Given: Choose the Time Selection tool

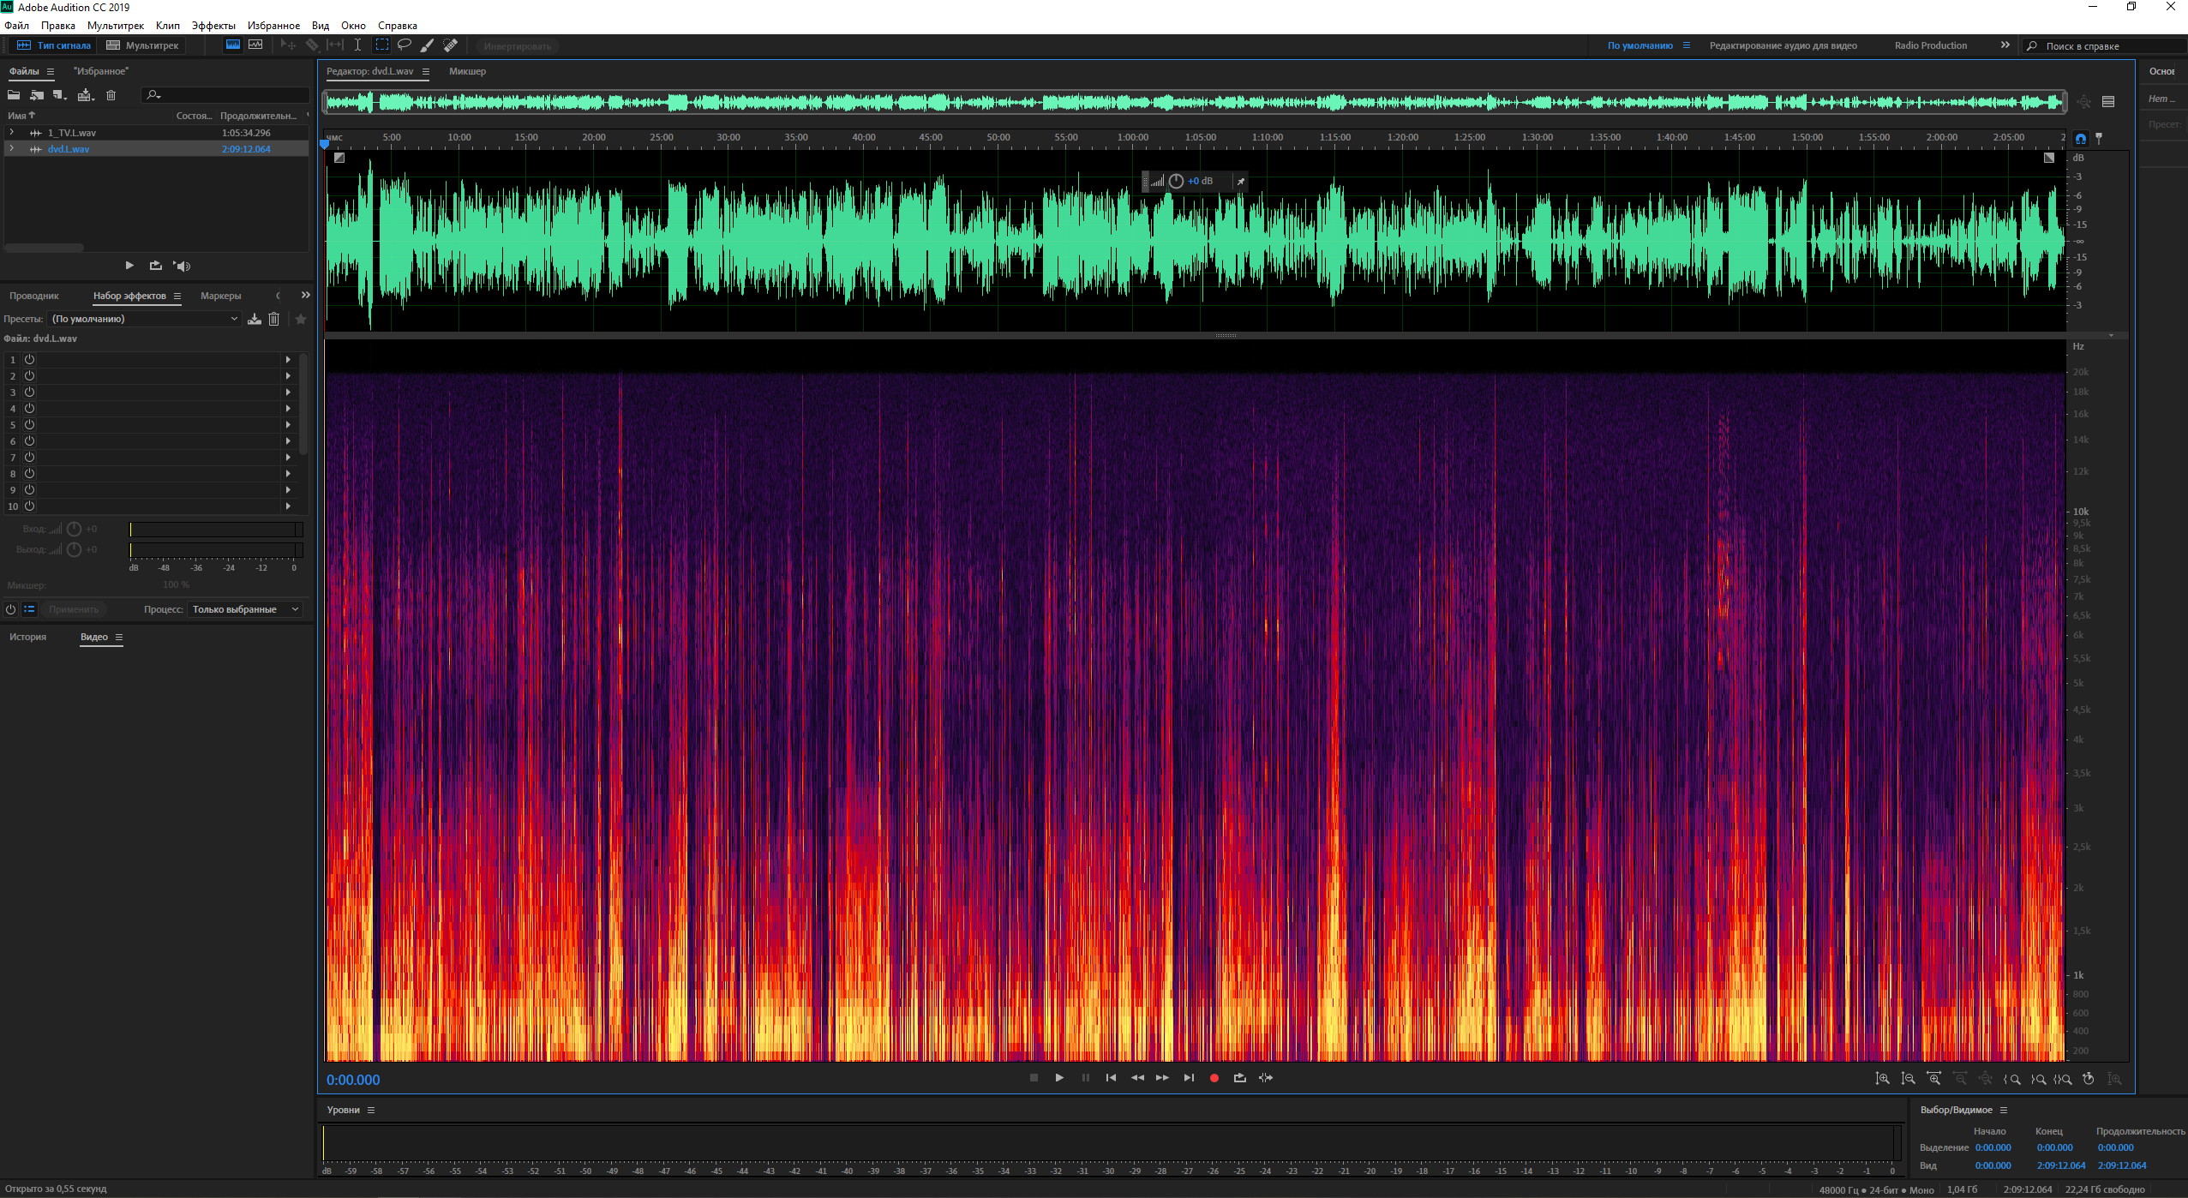Looking at the screenshot, I should 358,45.
